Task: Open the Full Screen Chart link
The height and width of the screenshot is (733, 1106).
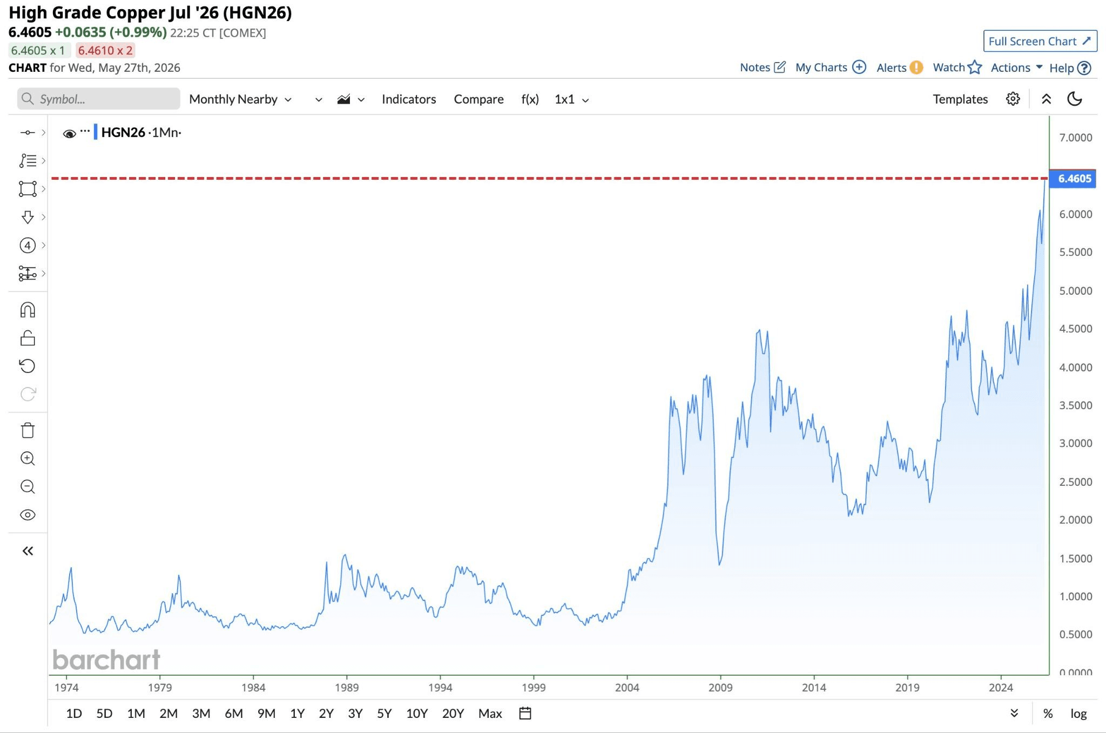Action: click(x=1040, y=41)
